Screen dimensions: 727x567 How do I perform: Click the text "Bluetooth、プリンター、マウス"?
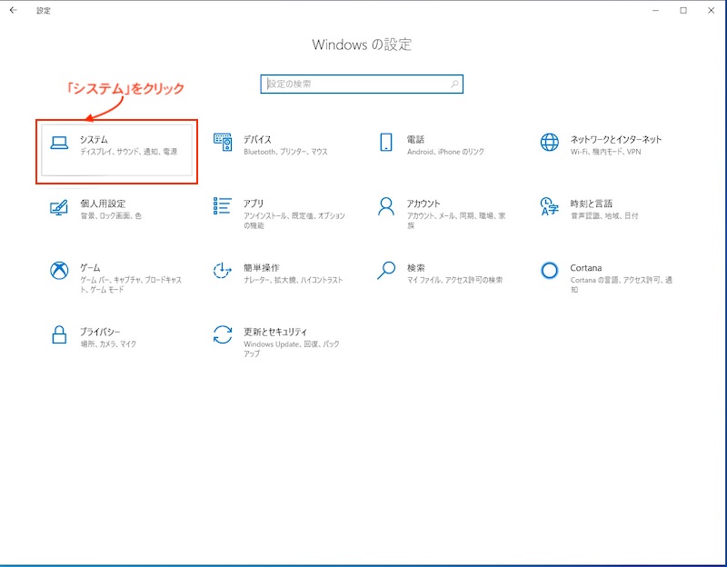[285, 152]
